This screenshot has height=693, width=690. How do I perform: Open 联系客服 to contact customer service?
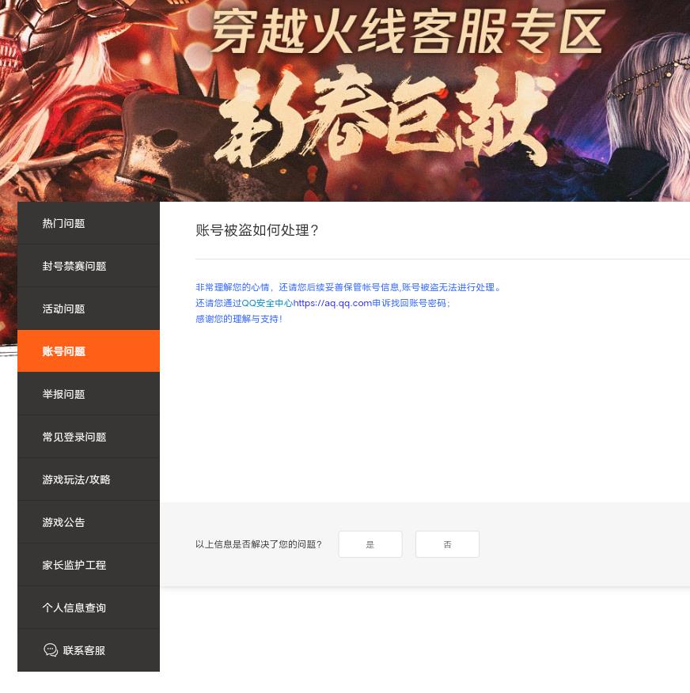click(83, 649)
